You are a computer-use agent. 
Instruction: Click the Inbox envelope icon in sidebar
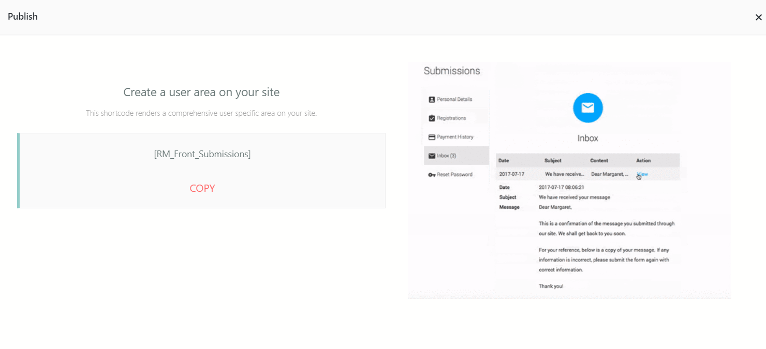pos(433,155)
